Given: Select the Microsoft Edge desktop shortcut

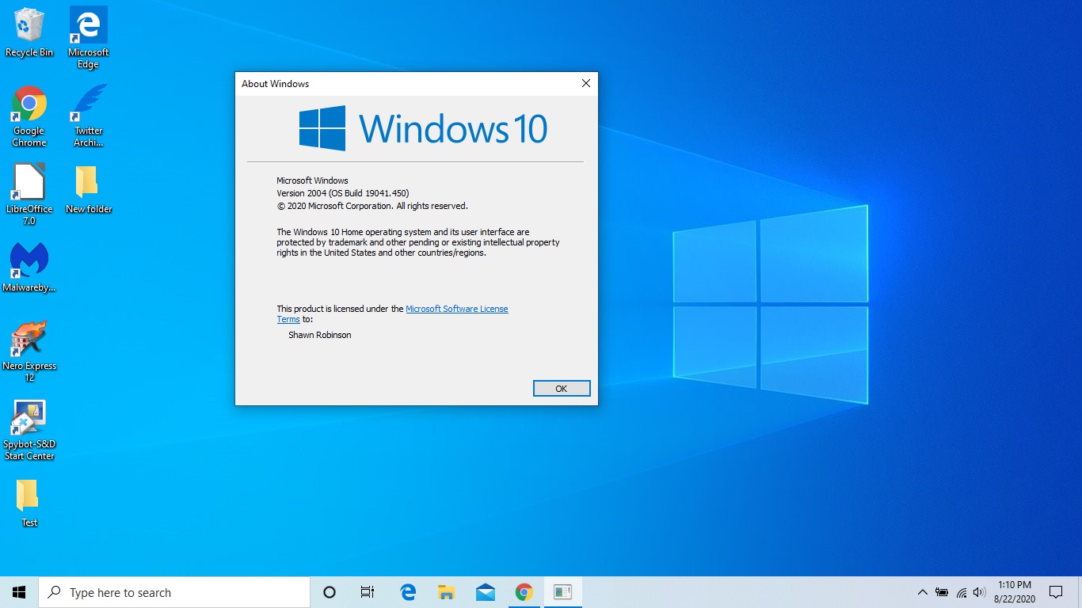Looking at the screenshot, I should tap(88, 37).
